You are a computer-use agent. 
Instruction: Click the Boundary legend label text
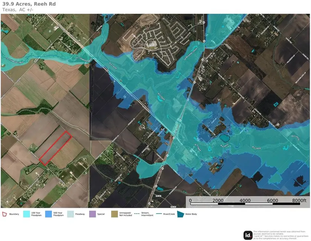pos(14,214)
